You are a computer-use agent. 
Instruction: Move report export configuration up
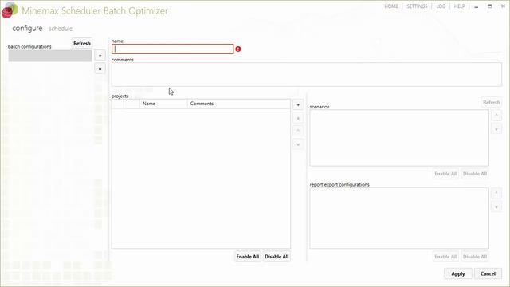click(x=496, y=193)
